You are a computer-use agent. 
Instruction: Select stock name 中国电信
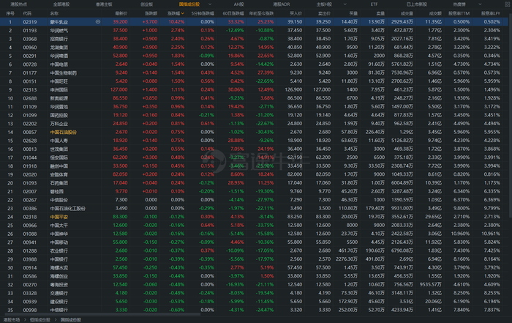click(x=59, y=64)
